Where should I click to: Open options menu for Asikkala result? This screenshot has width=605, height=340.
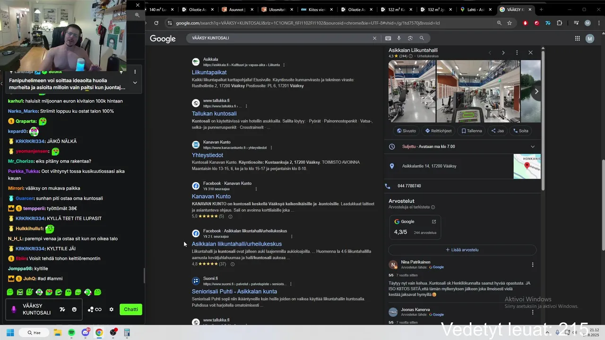[284, 65]
